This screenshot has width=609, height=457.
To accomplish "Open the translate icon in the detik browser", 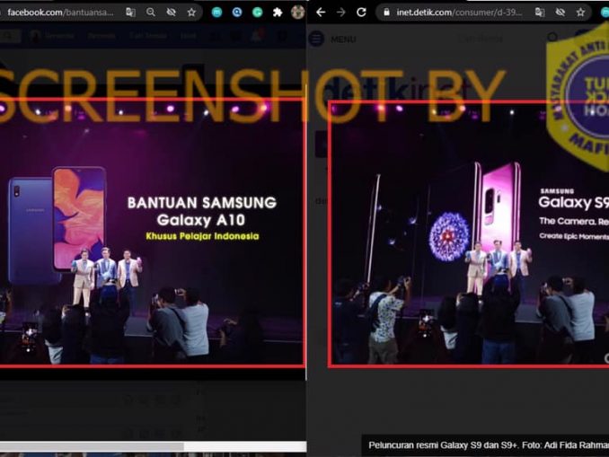I will pyautogui.click(x=540, y=13).
